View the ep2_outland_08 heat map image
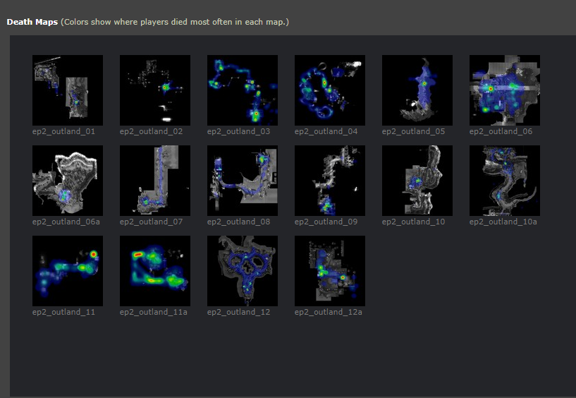 coord(243,181)
